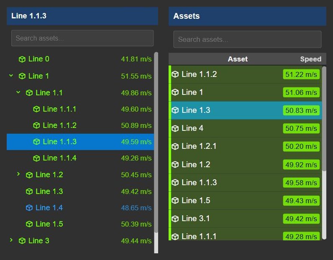
Task: Click cube icon of highlighted Line 1.3 Assets row
Action: pos(175,110)
